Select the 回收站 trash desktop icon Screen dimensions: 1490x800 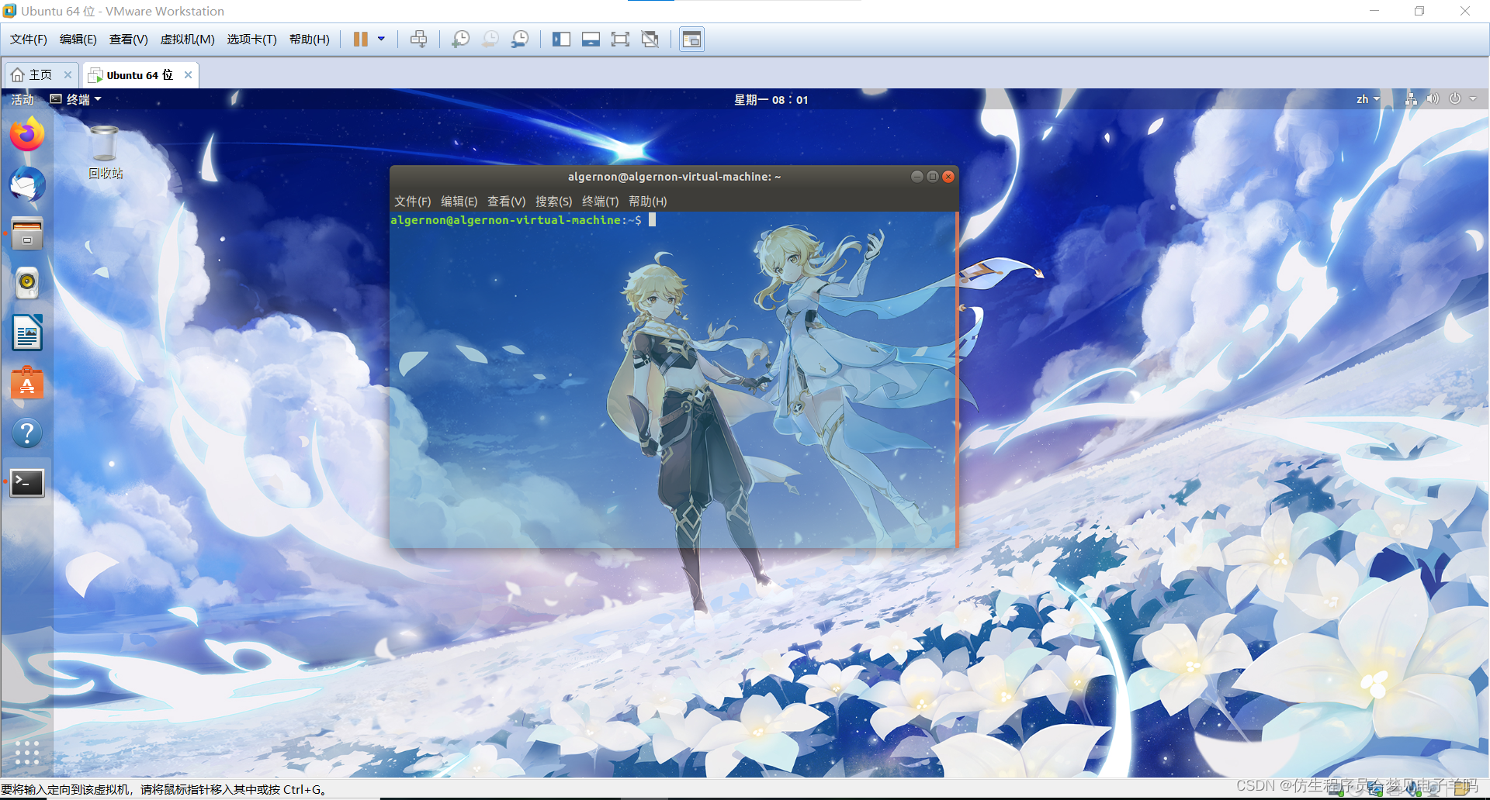point(105,153)
